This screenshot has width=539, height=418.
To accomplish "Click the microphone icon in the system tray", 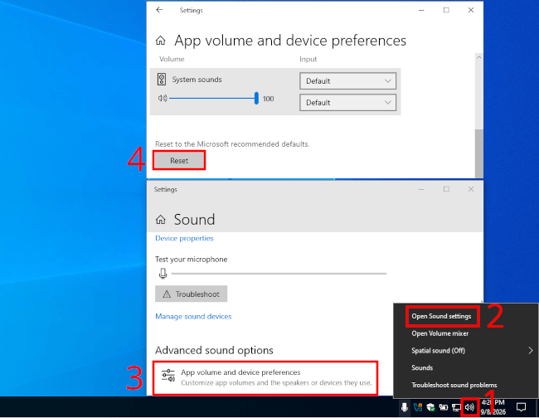I will (x=405, y=407).
